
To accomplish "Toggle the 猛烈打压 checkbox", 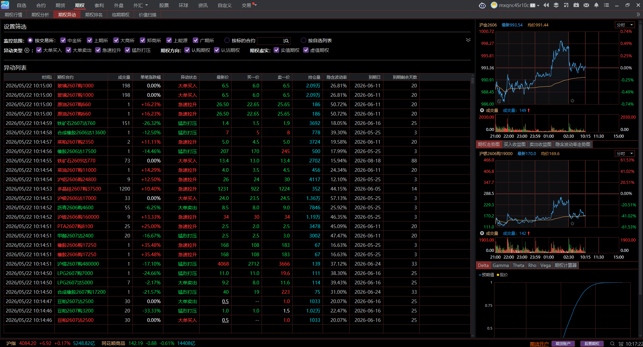I will [127, 50].
